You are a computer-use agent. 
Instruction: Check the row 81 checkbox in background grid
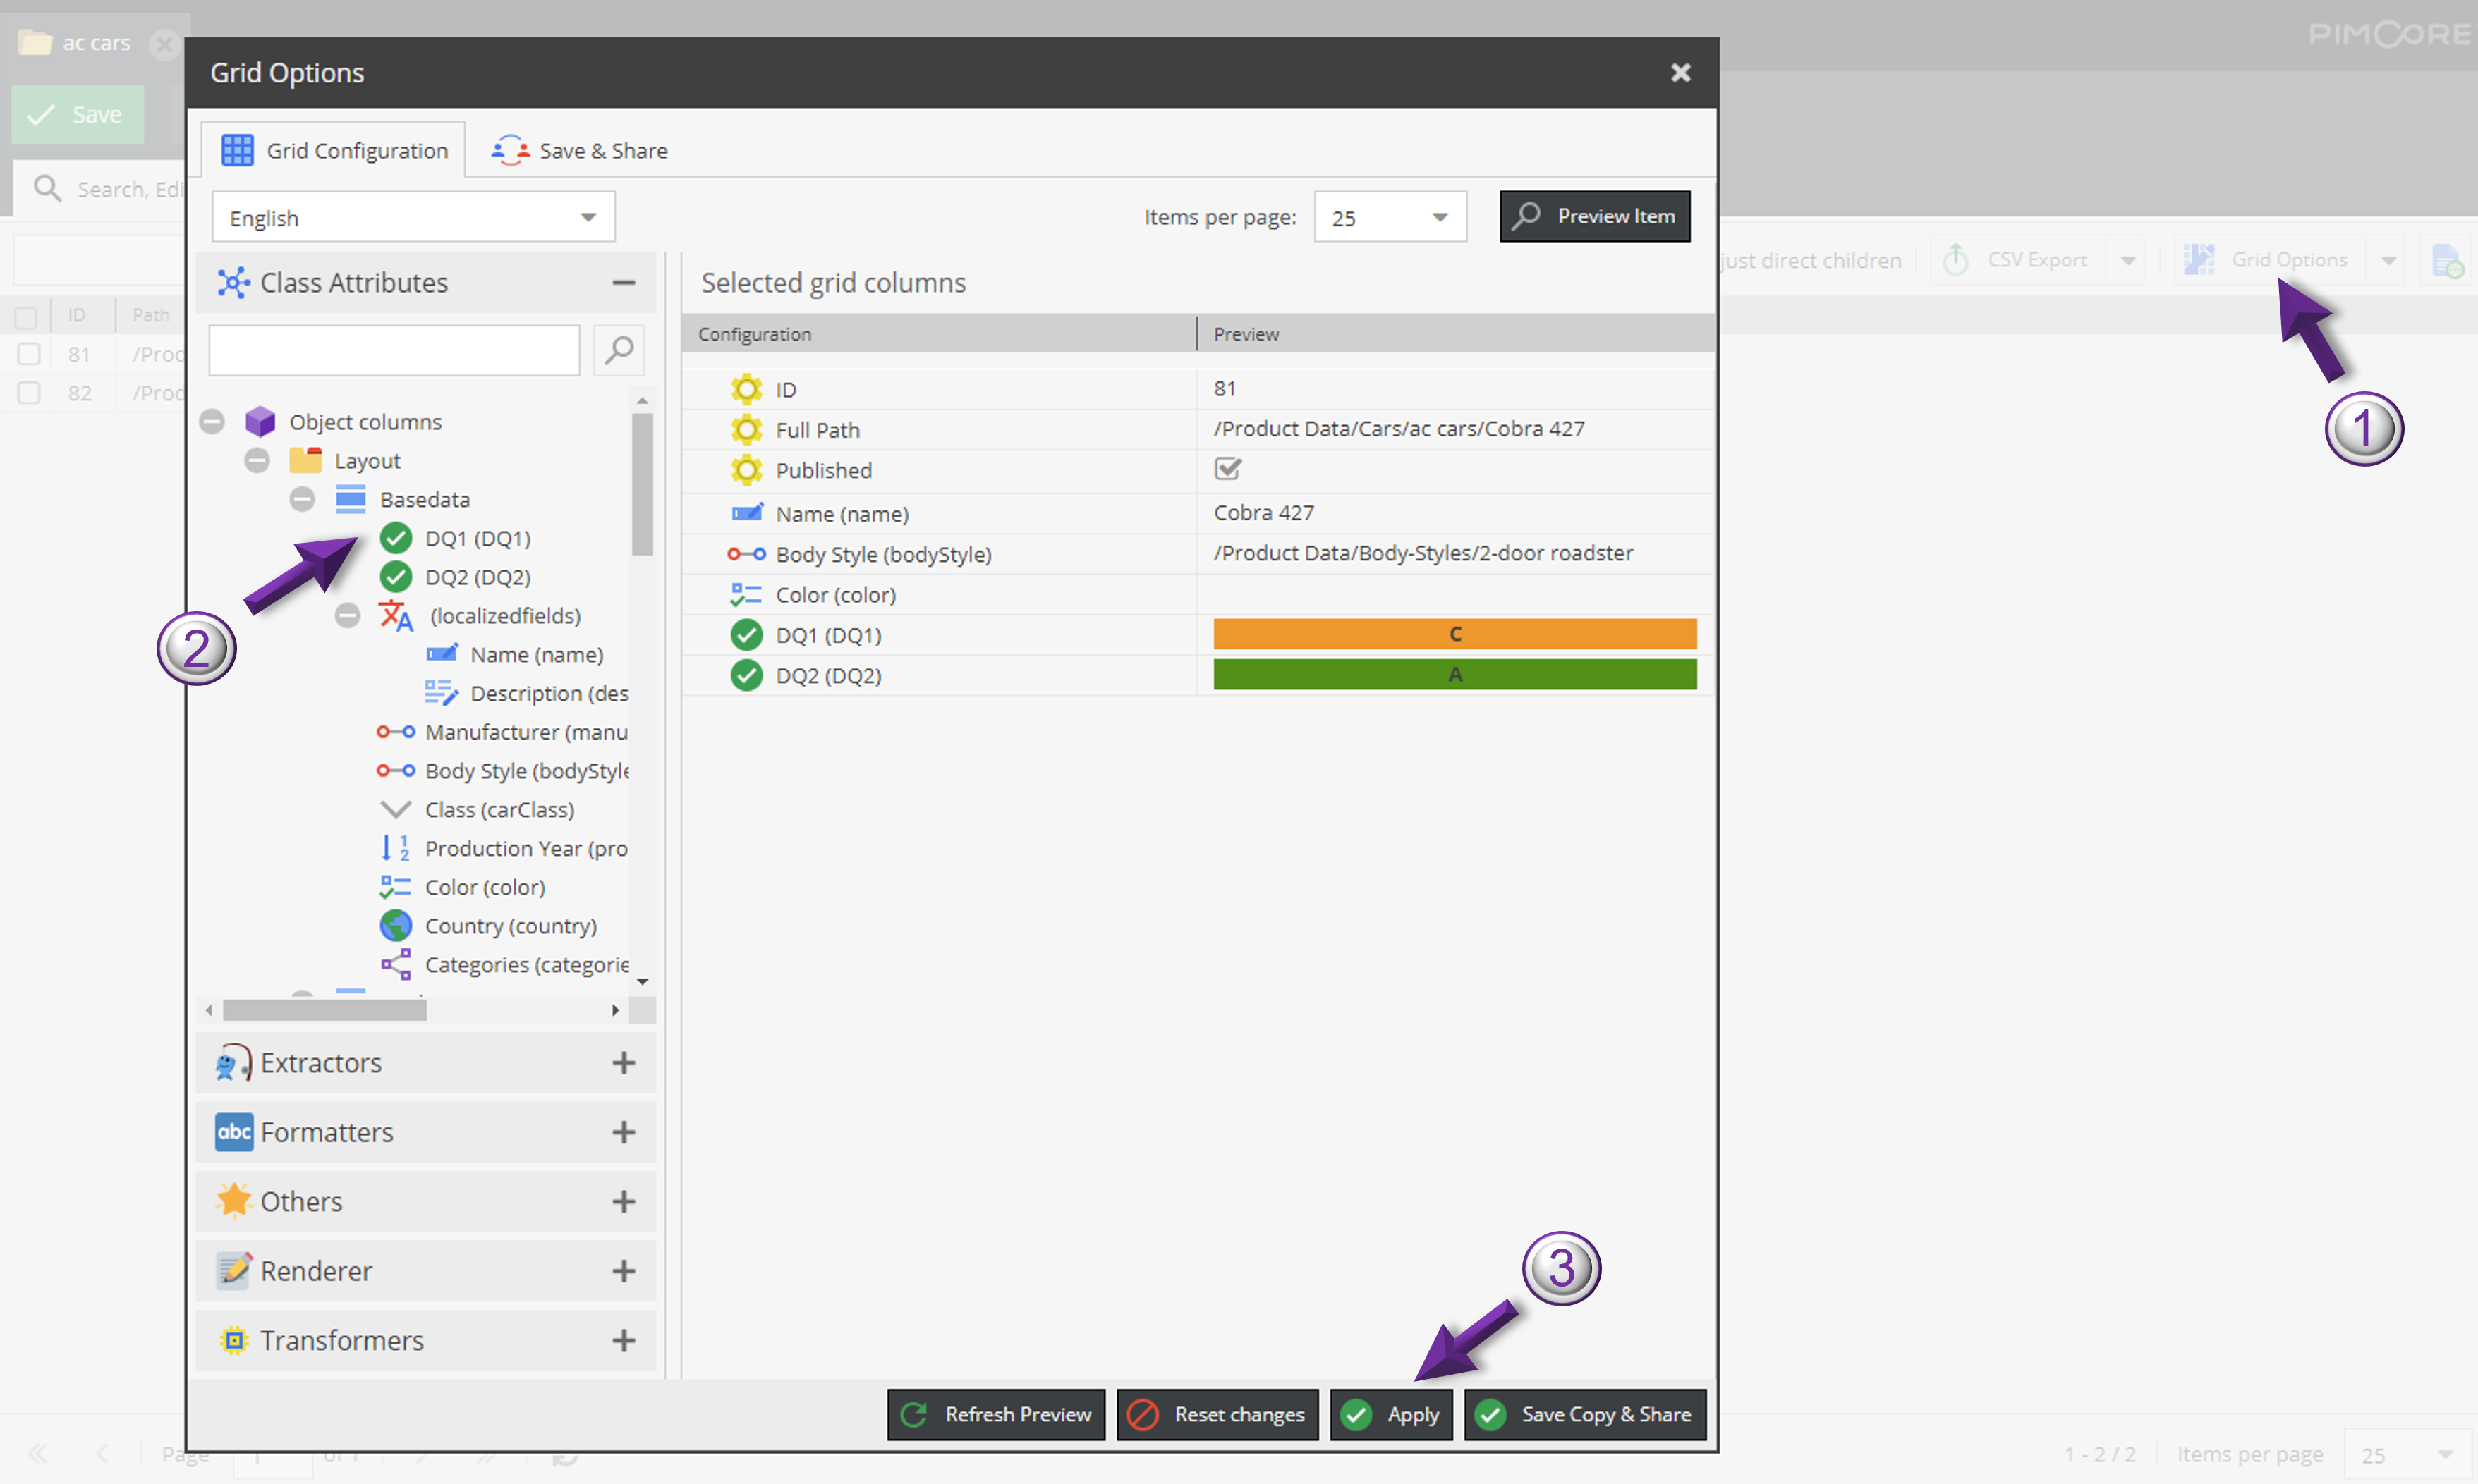29,354
